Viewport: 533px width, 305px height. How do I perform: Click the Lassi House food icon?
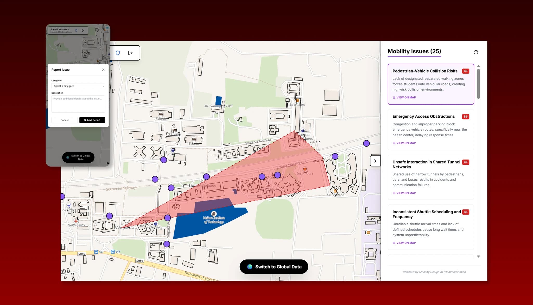[x=305, y=170]
